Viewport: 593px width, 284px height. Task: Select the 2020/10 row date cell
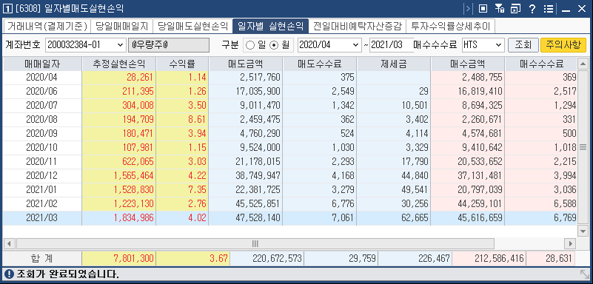[x=43, y=148]
